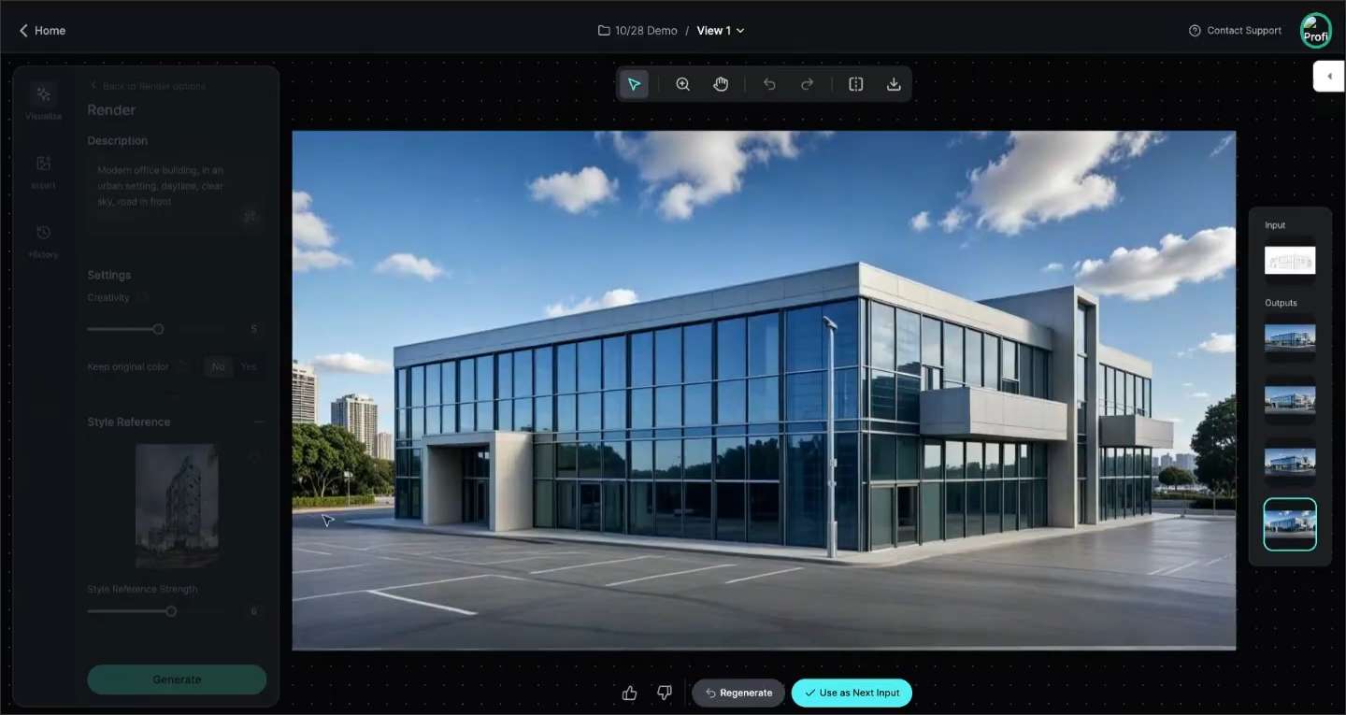1346x715 pixels.
Task: Select the pointer arrow tool
Action: tap(634, 84)
